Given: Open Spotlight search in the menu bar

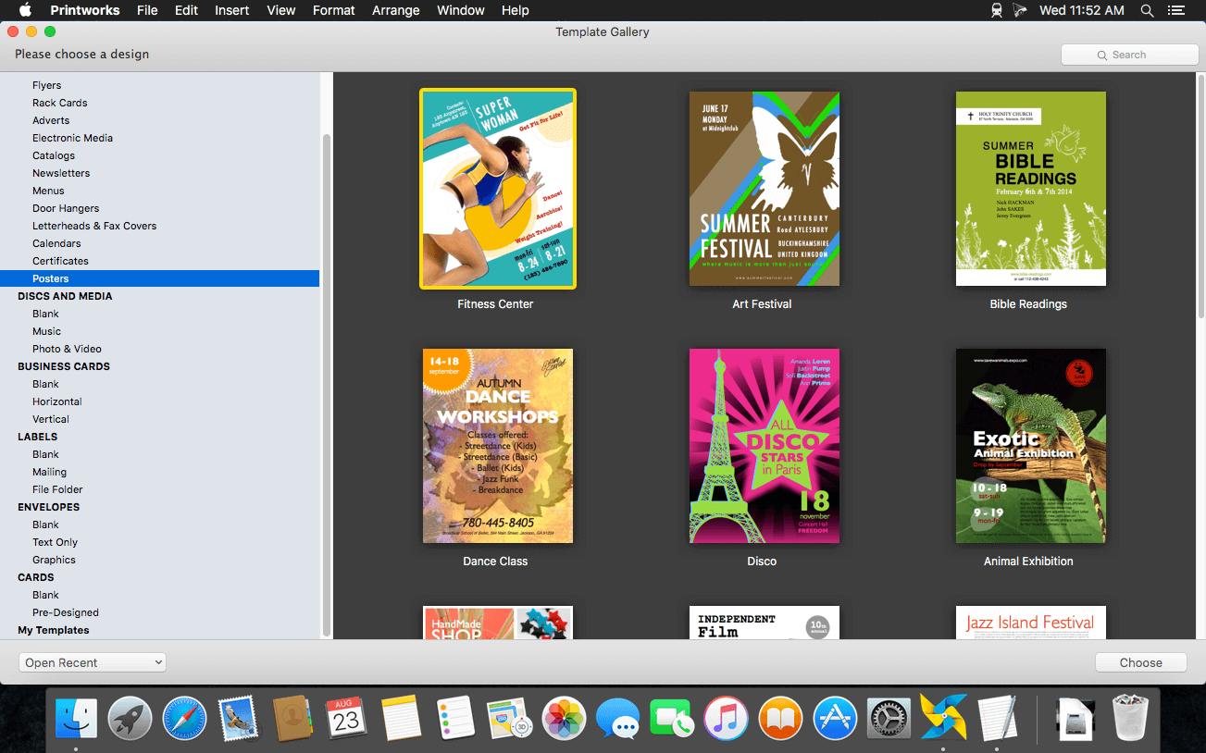Looking at the screenshot, I should pyautogui.click(x=1147, y=10).
